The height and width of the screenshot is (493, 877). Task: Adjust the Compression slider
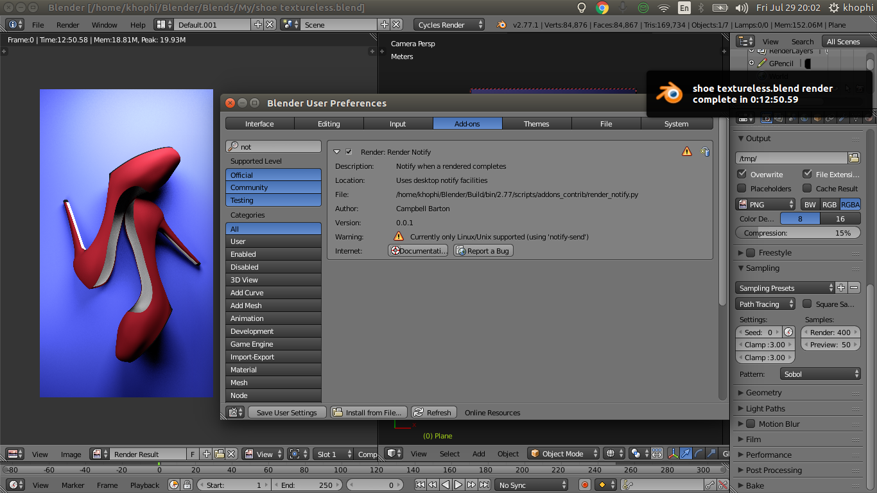coord(798,233)
